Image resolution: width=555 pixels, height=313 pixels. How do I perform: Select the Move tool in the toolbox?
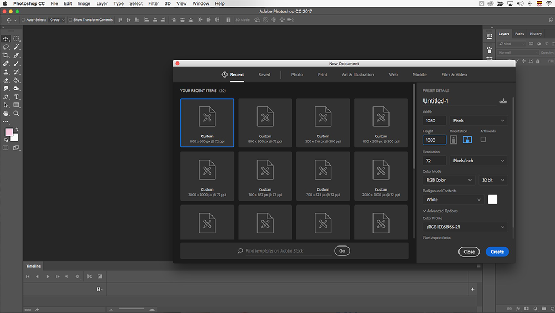click(x=6, y=39)
